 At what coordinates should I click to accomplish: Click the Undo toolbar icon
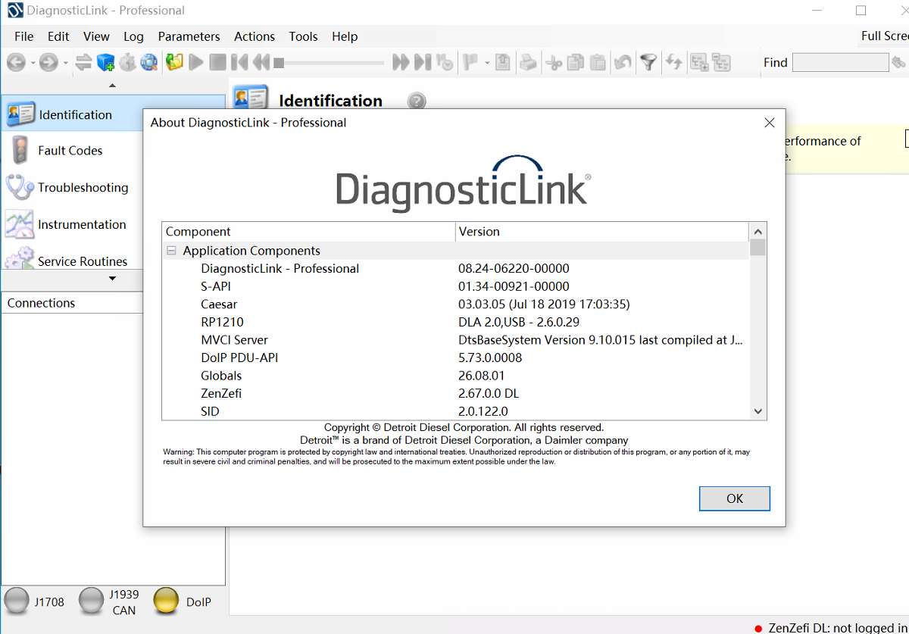[x=623, y=62]
